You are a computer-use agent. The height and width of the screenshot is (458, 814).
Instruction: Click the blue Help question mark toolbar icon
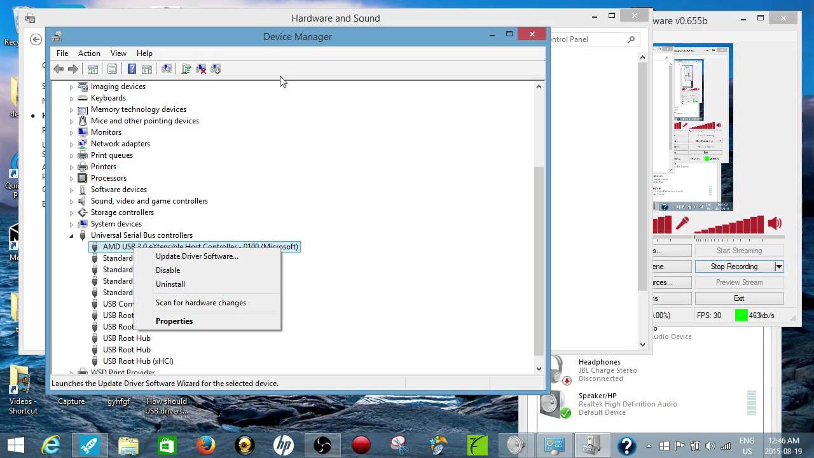pos(132,69)
